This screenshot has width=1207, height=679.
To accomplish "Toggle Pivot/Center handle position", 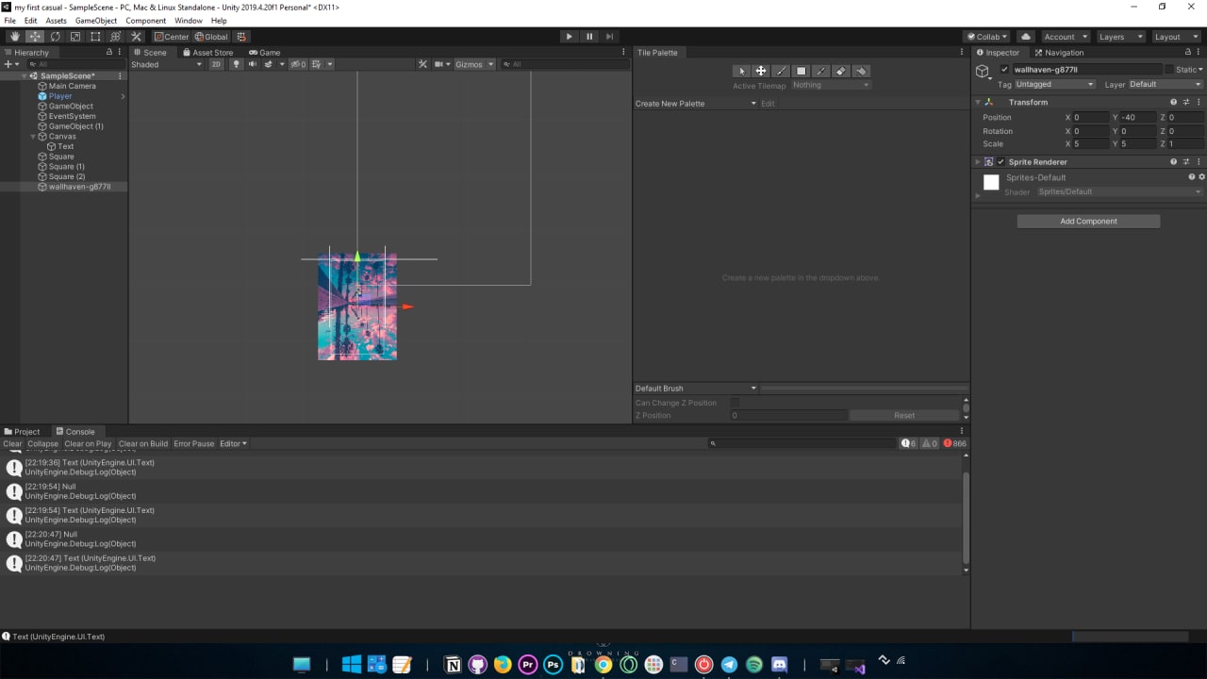I will pyautogui.click(x=172, y=37).
